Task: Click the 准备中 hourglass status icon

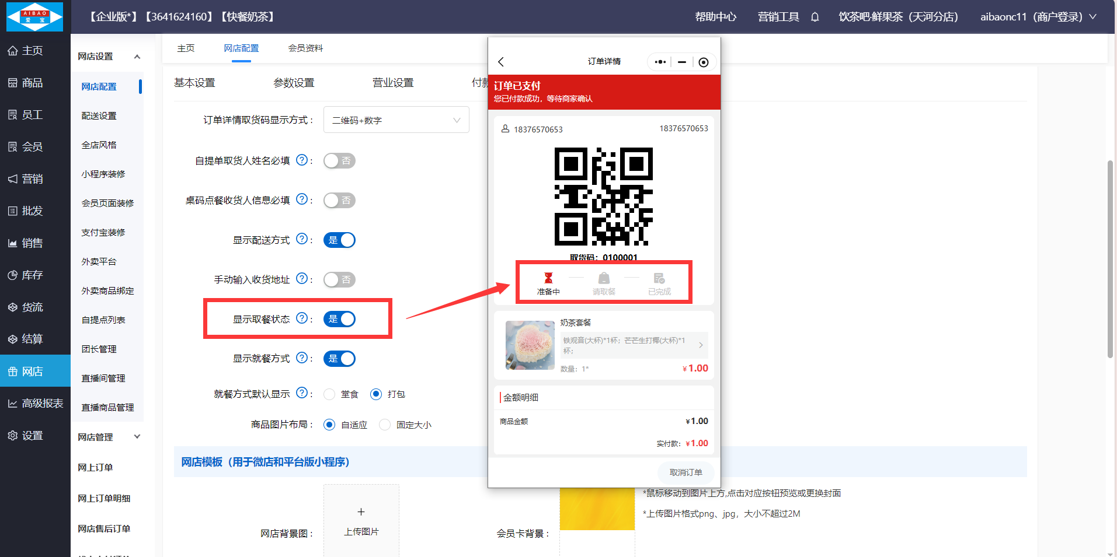Action: [548, 278]
